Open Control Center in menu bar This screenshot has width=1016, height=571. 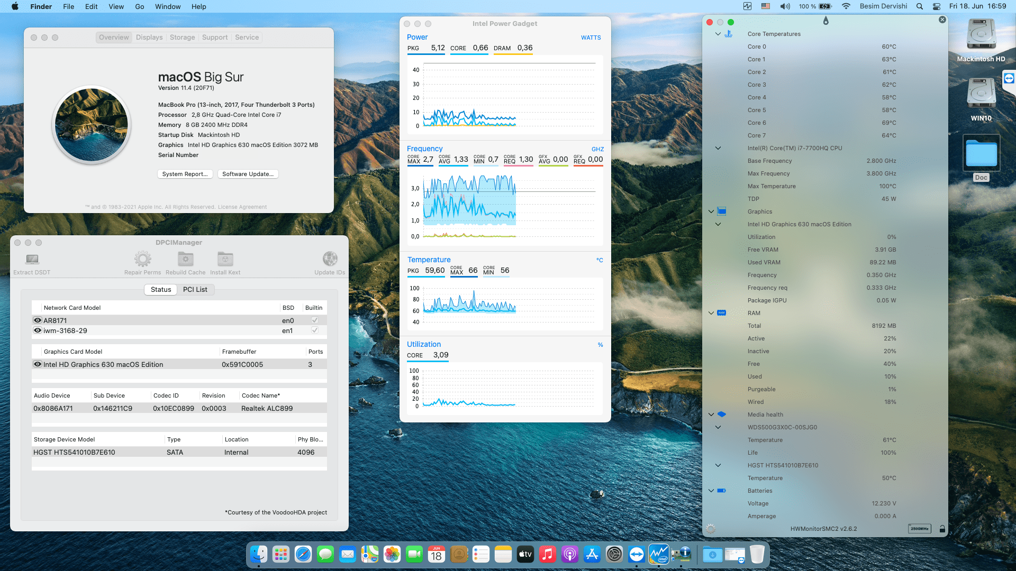point(937,6)
